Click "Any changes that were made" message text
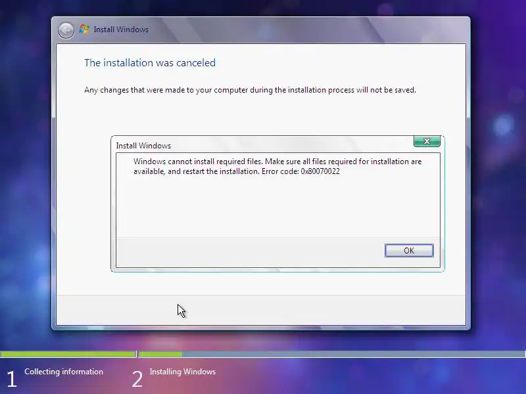The image size is (526, 394). [250, 90]
